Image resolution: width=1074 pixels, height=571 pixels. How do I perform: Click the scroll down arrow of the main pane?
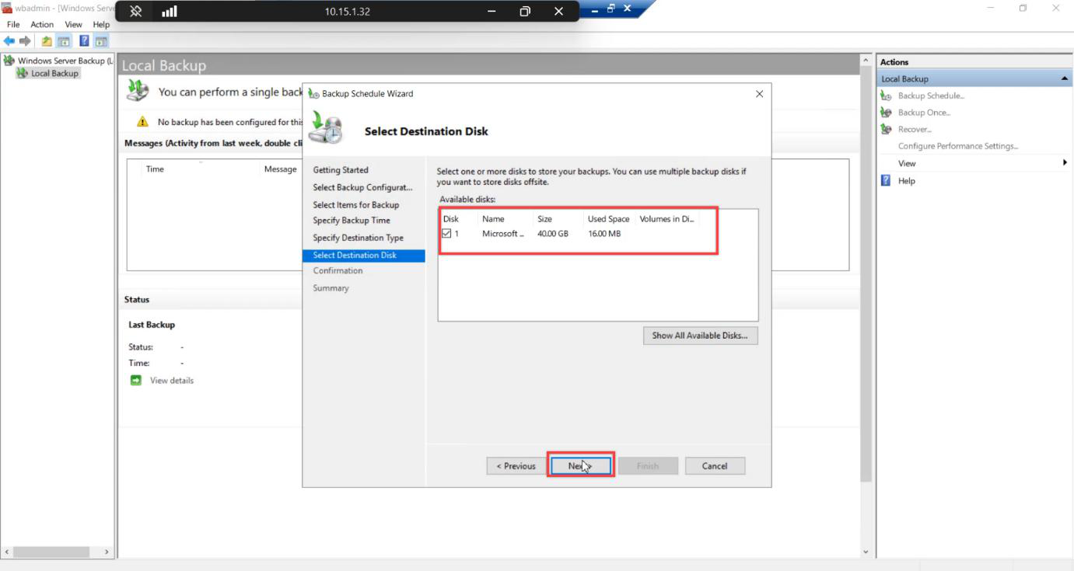point(866,552)
